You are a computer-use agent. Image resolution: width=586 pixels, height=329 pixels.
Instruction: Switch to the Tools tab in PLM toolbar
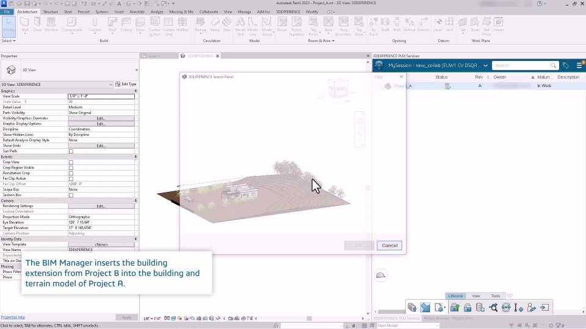coord(495,296)
